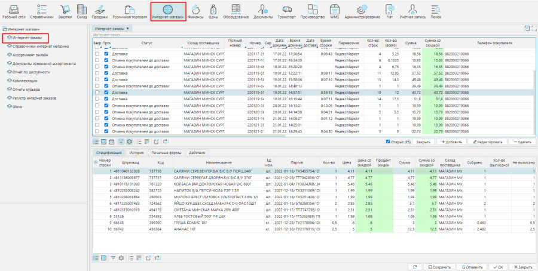Open the Транспорт module icon
This screenshot has width=538, height=271.
click(286, 10)
